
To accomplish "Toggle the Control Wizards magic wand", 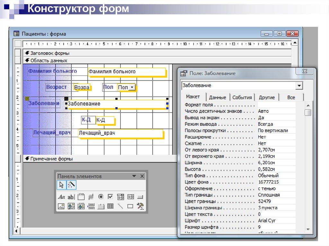I will [x=71, y=185].
